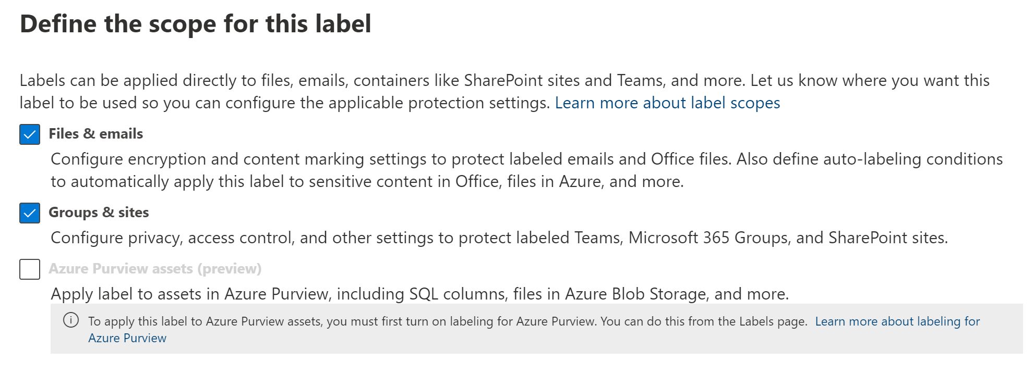
Task: Tick the Azure Purview assets checkbox
Action: (30, 269)
